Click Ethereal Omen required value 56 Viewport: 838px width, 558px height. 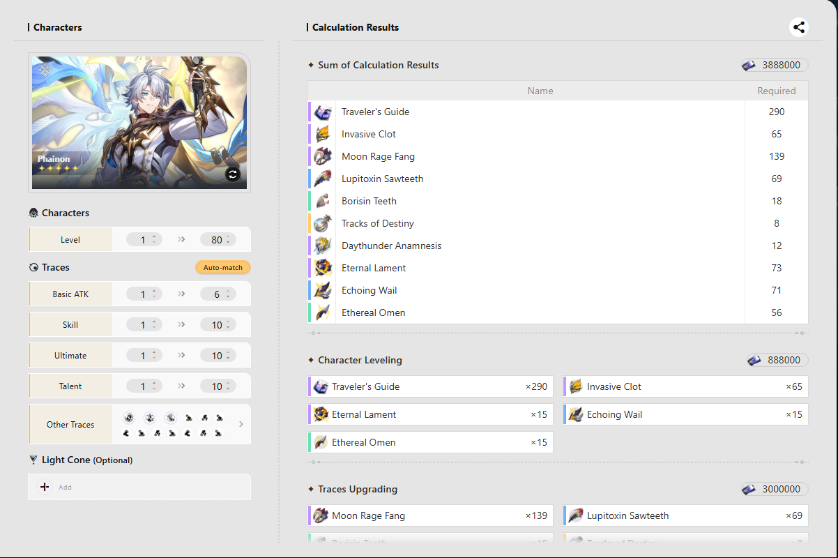click(777, 312)
